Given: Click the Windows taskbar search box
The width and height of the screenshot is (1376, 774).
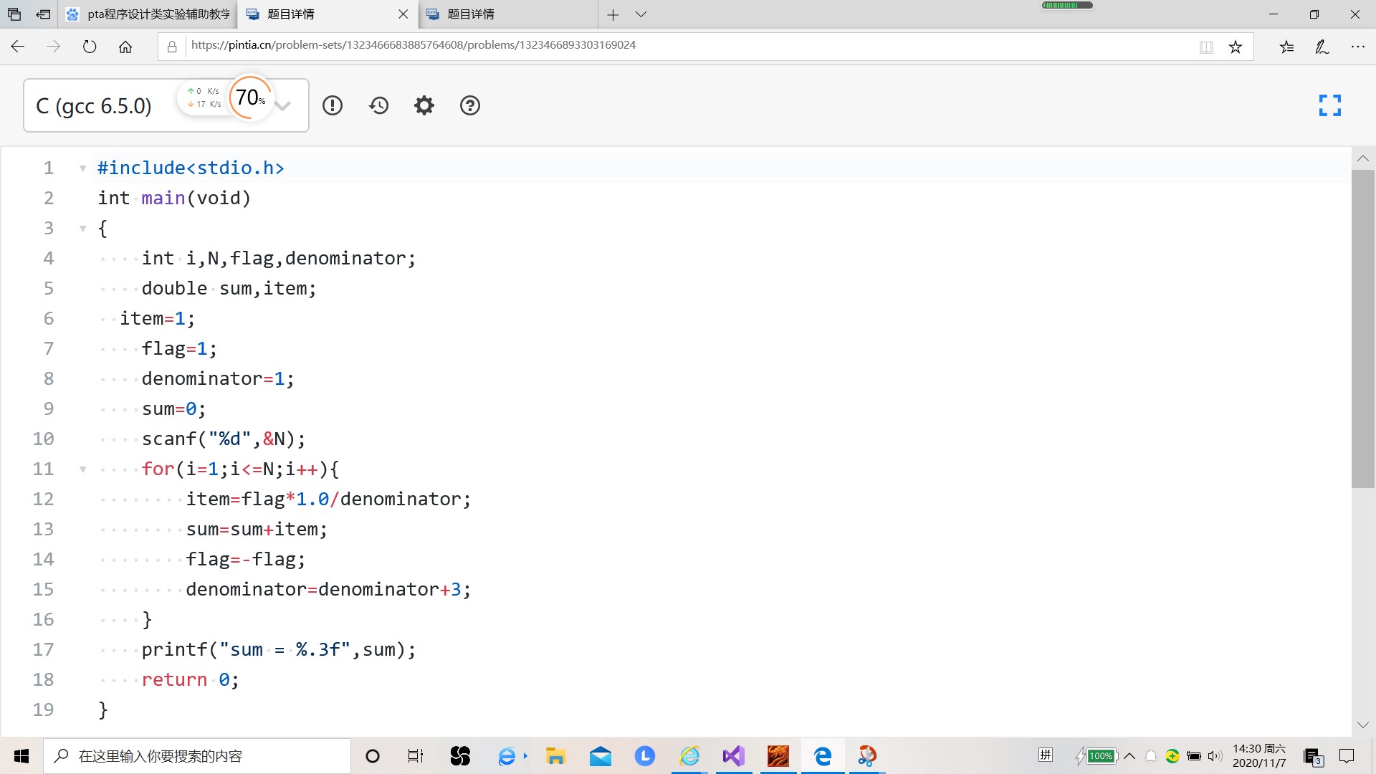Looking at the screenshot, I should pyautogui.click(x=197, y=756).
